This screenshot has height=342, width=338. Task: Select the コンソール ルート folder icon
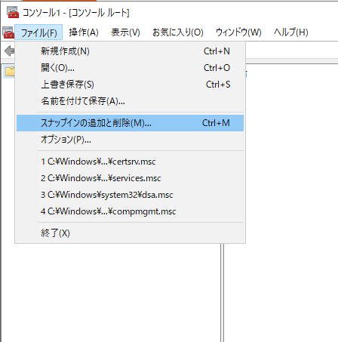pos(10,72)
